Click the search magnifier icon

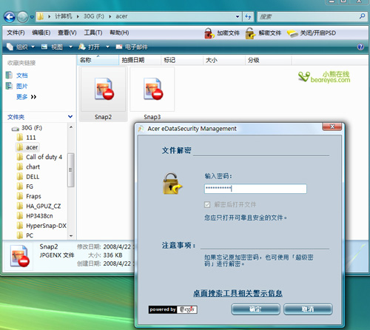[x=362, y=16]
